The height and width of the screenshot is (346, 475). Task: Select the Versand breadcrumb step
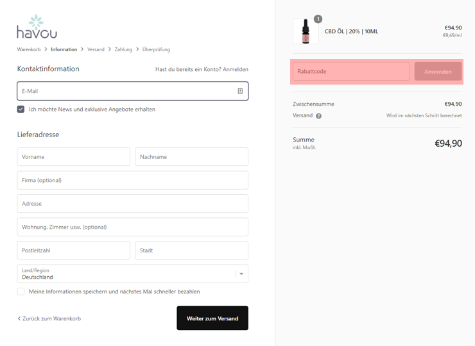(x=96, y=49)
